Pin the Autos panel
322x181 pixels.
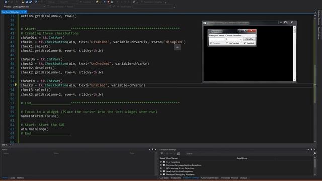[152, 150]
